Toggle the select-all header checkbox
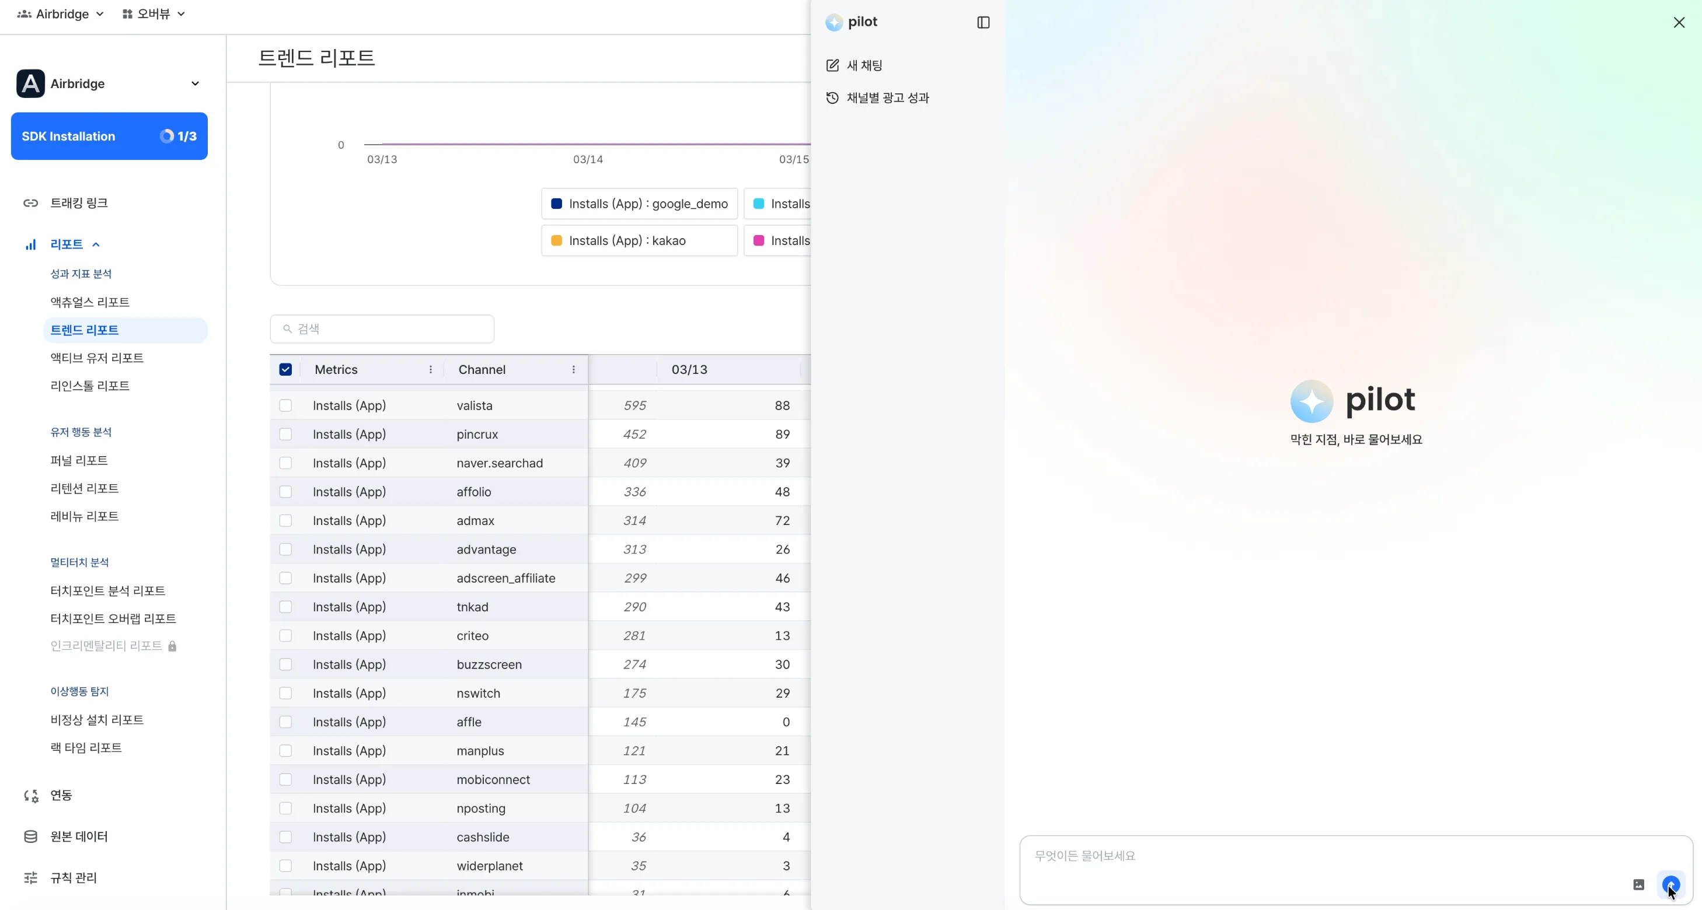Viewport: 1702px width, 910px height. tap(285, 370)
